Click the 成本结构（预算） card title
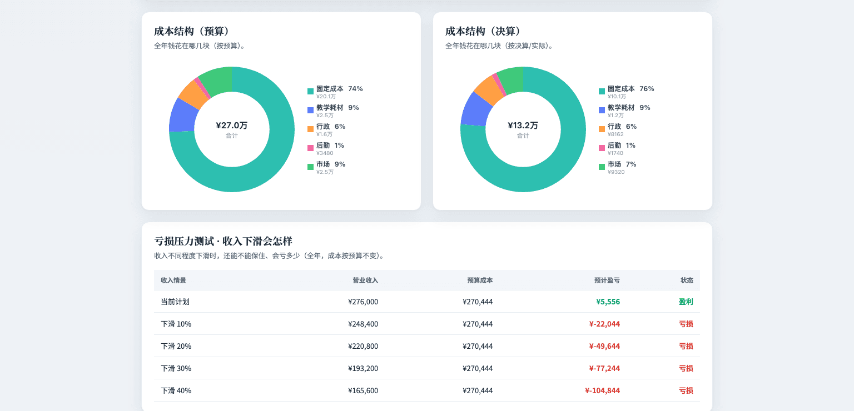Screen dimensions: 854x411 (x=192, y=32)
